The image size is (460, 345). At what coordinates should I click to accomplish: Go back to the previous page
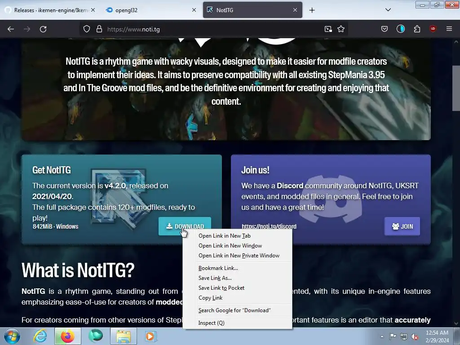point(11,29)
